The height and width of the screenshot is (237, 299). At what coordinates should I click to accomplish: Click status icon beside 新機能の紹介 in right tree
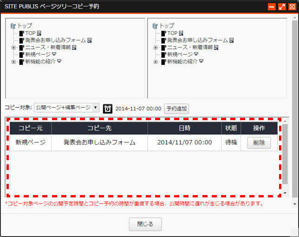click(x=201, y=61)
